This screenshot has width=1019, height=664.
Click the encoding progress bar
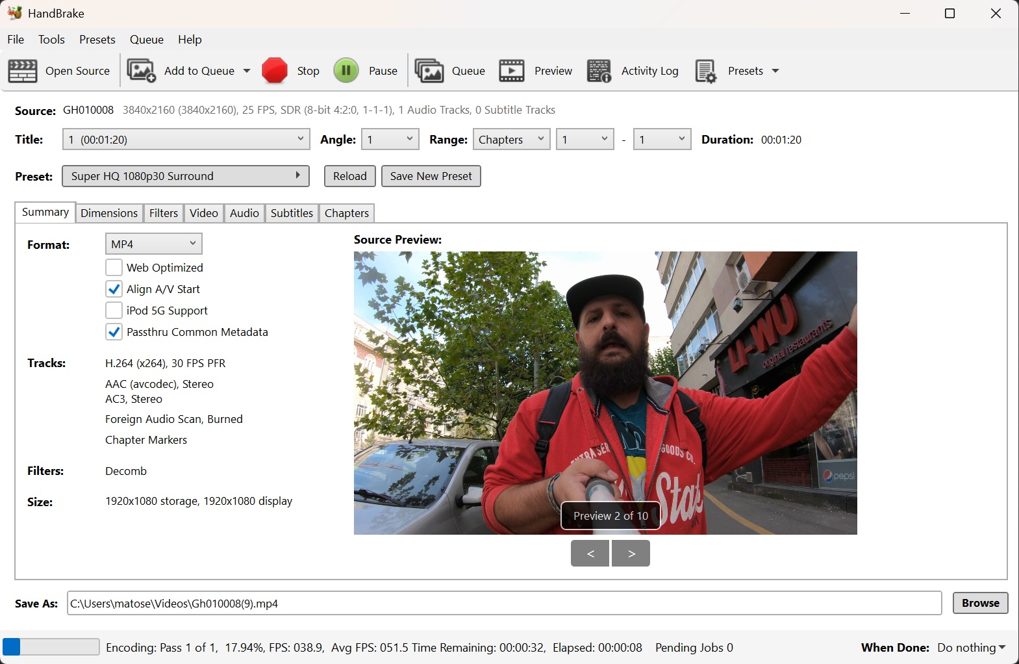coord(51,647)
